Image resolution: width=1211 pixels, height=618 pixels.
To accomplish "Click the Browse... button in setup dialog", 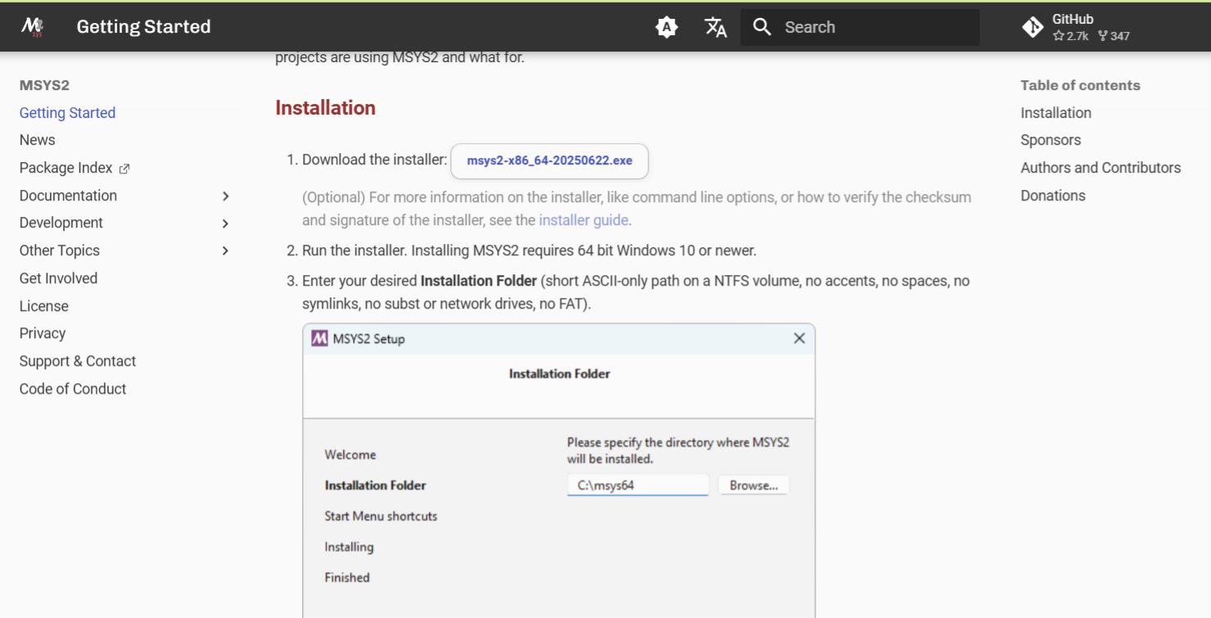I will click(753, 485).
